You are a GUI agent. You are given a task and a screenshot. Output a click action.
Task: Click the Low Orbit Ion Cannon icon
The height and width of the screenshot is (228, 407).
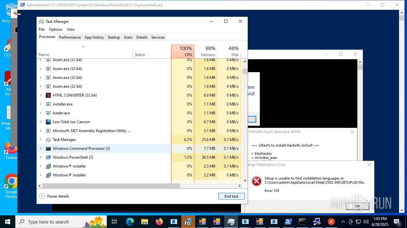[x=48, y=122]
